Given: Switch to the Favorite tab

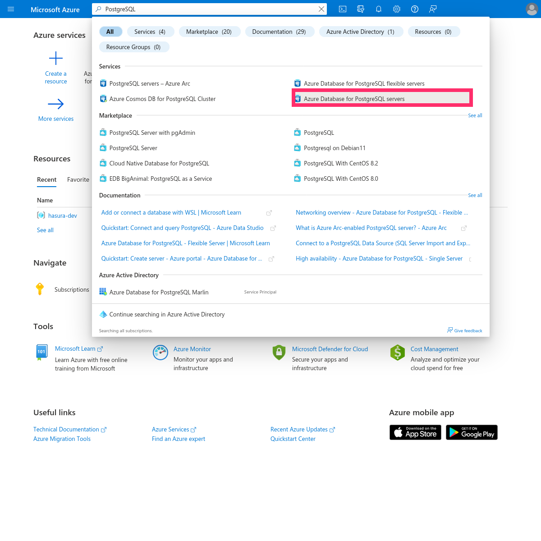Looking at the screenshot, I should [x=78, y=179].
